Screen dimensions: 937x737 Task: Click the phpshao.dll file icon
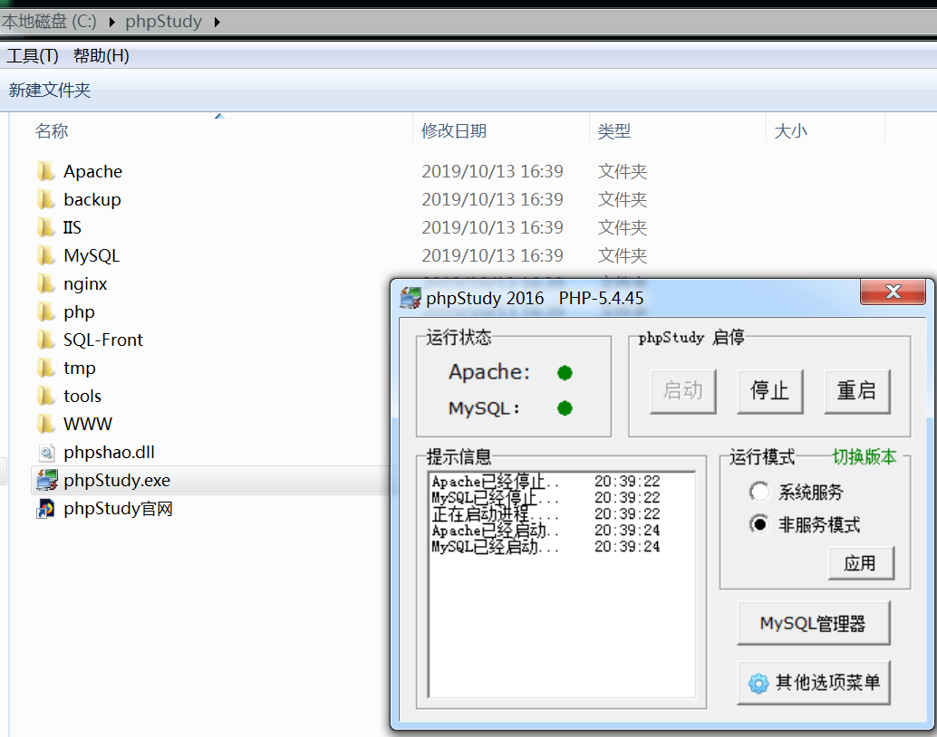(46, 453)
